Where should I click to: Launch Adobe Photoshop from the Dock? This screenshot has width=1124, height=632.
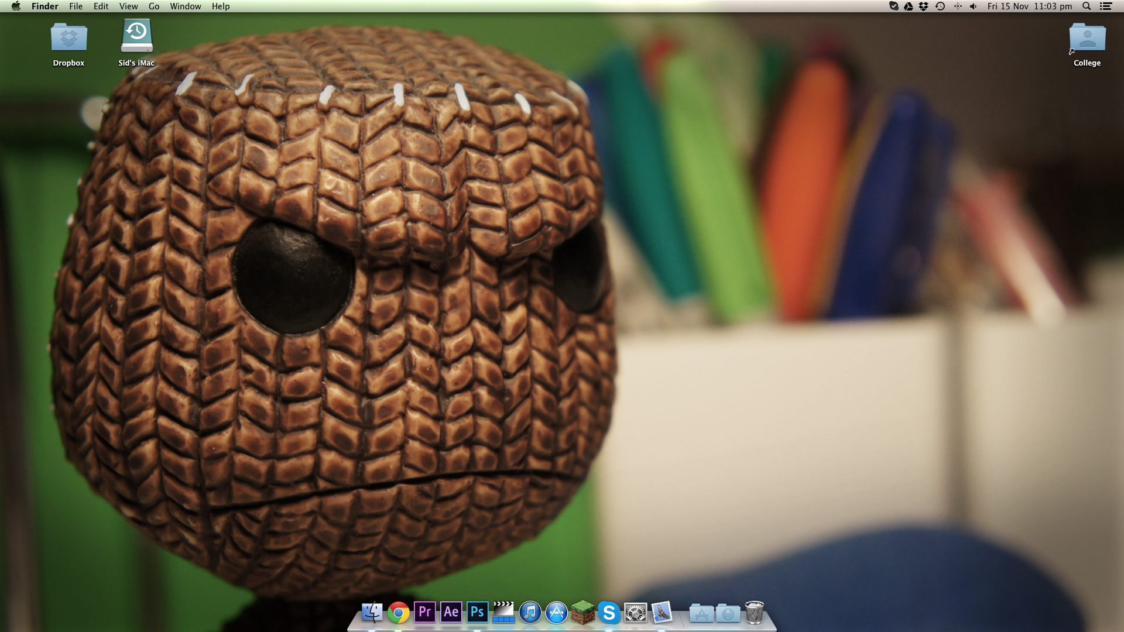tap(477, 613)
